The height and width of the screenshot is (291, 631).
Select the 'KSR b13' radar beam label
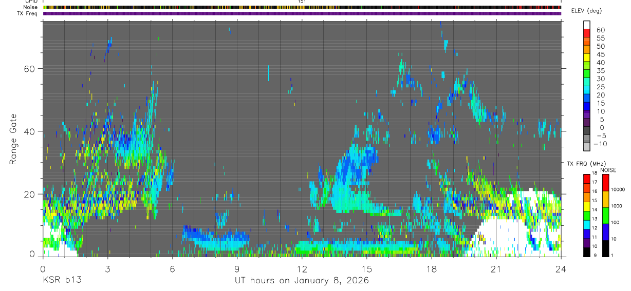[x=62, y=281]
